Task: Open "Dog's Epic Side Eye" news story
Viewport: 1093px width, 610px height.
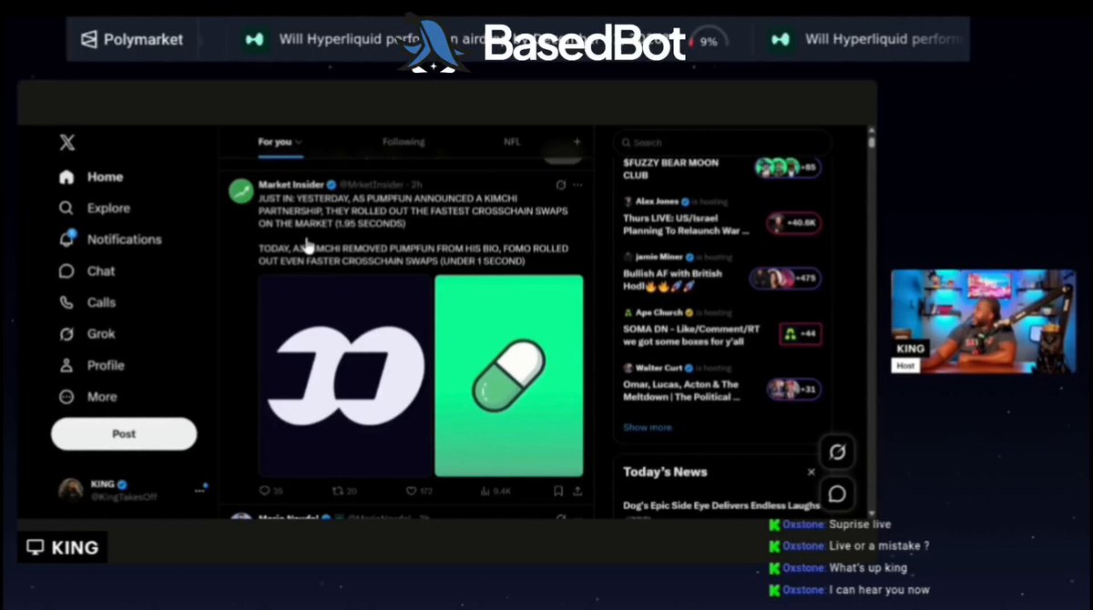Action: click(721, 505)
